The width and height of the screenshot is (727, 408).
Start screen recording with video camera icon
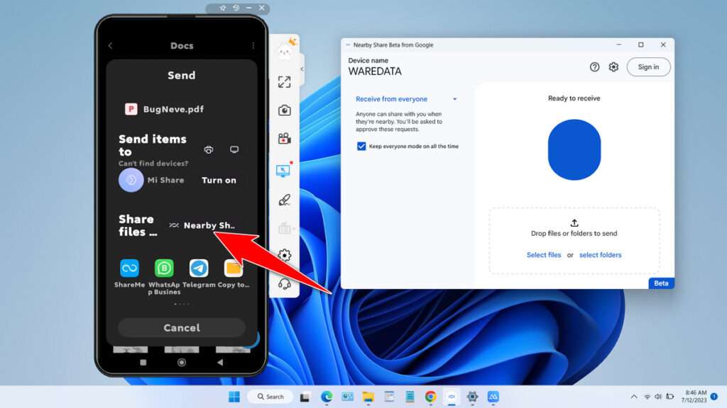tap(284, 138)
